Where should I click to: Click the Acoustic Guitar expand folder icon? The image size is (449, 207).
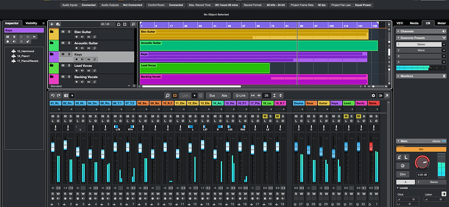click(x=52, y=43)
